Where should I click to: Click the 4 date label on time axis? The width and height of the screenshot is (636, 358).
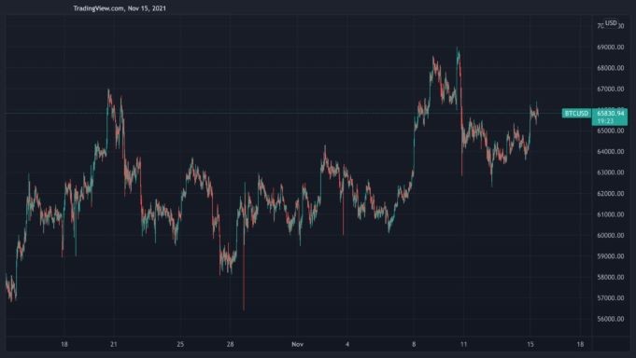click(347, 344)
